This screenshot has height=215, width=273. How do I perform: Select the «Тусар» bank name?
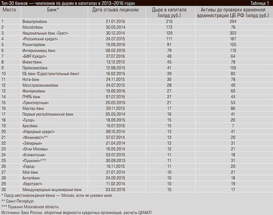tap(28, 120)
